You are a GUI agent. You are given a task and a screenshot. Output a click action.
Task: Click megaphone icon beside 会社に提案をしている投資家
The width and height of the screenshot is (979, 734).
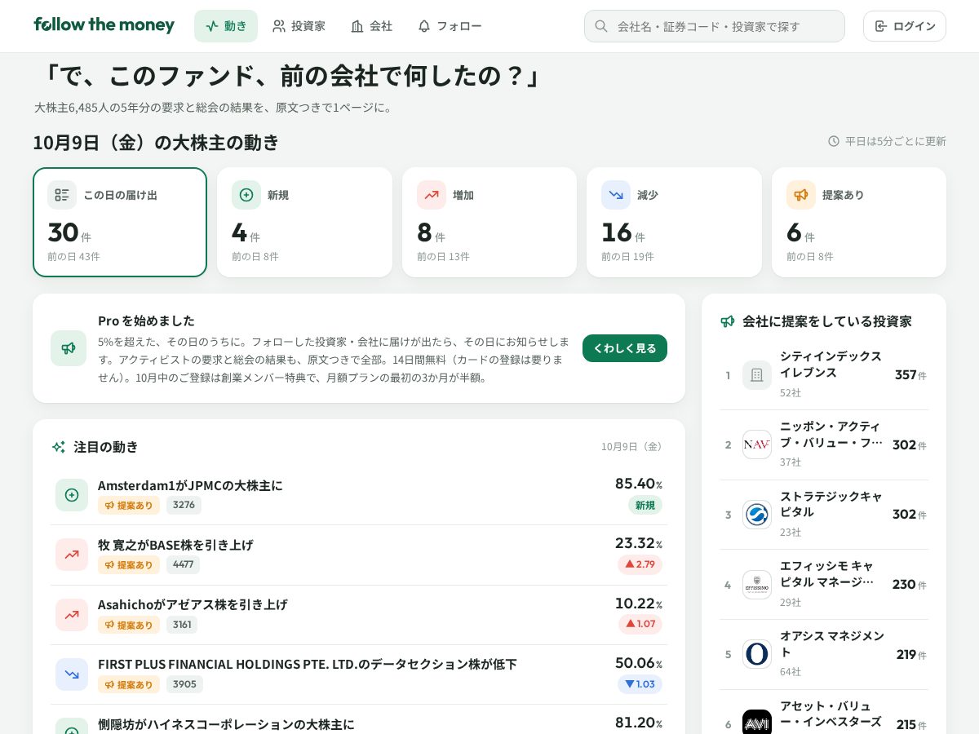click(728, 321)
